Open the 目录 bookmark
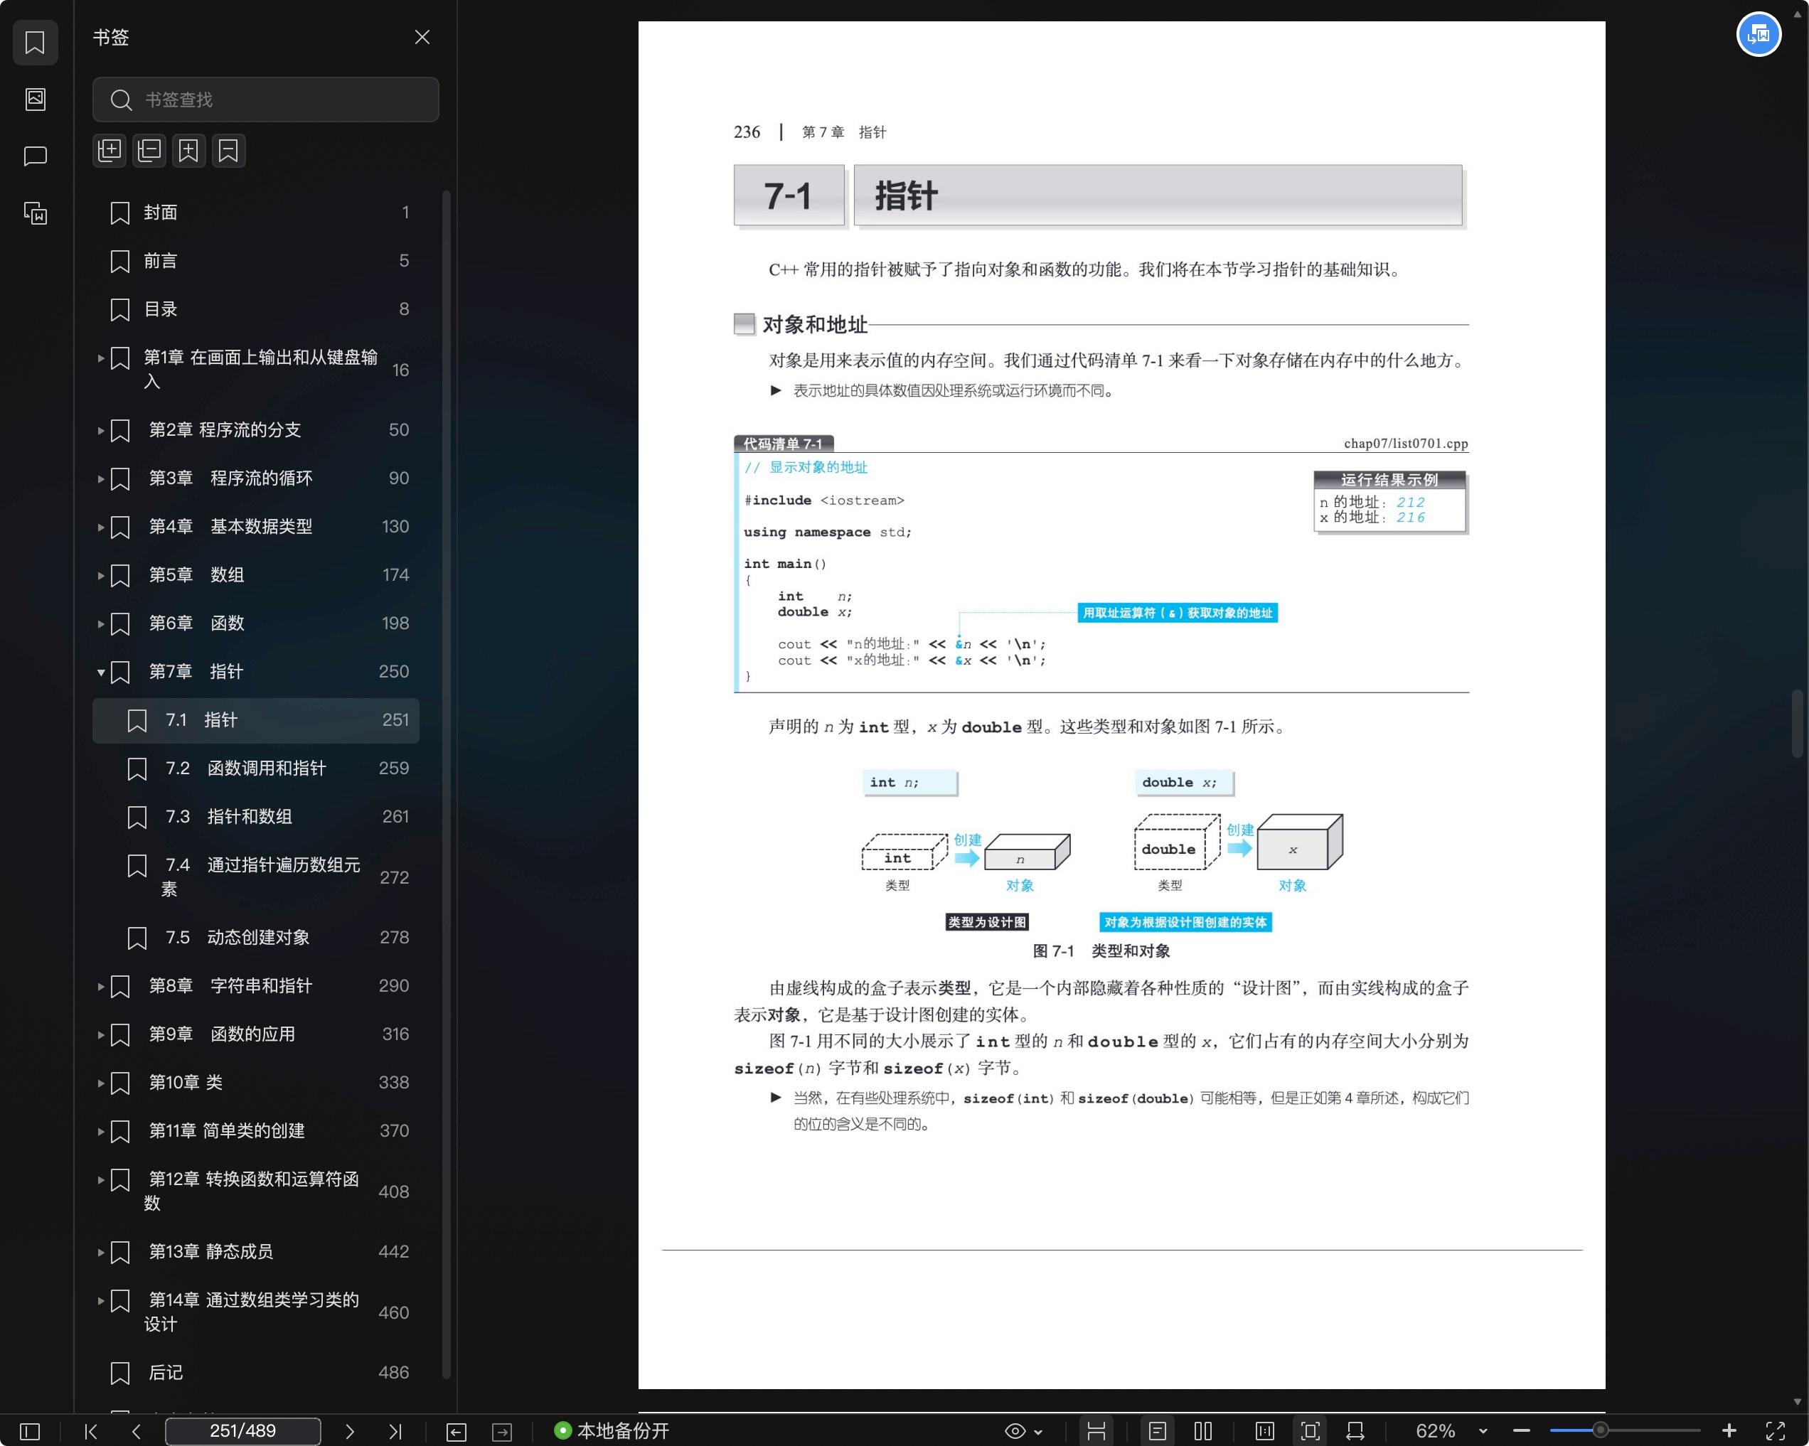This screenshot has height=1446, width=1809. click(x=256, y=309)
